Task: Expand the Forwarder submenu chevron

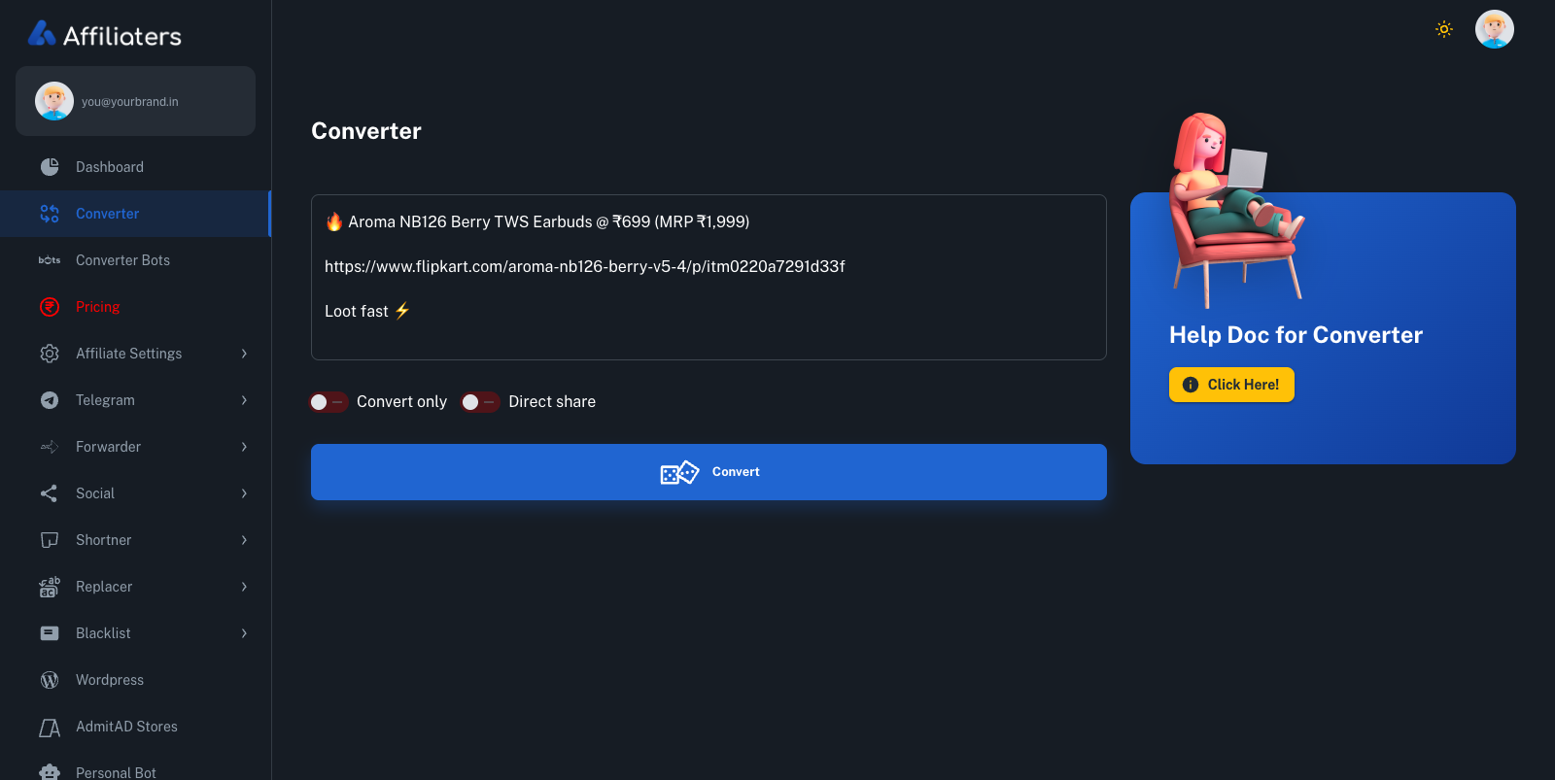Action: click(x=244, y=447)
